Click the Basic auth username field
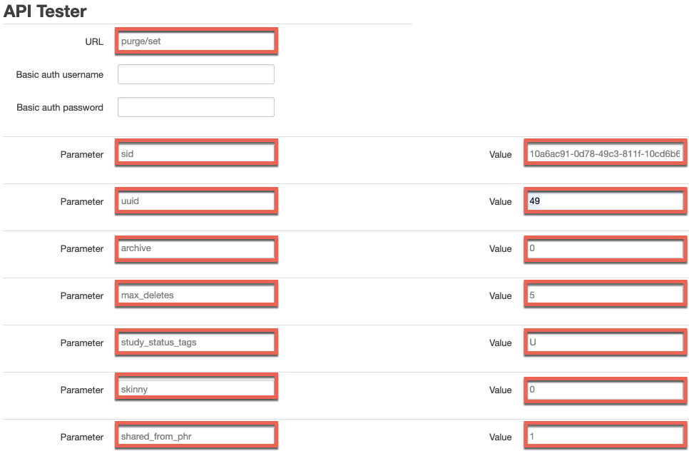Viewport: 689px width, 456px height. click(x=196, y=74)
